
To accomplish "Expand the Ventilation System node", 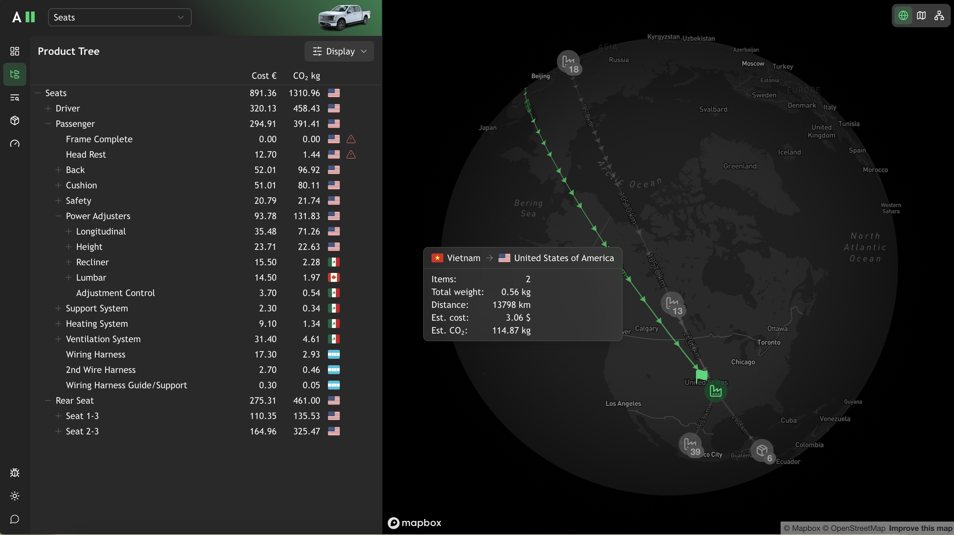I will click(x=59, y=339).
